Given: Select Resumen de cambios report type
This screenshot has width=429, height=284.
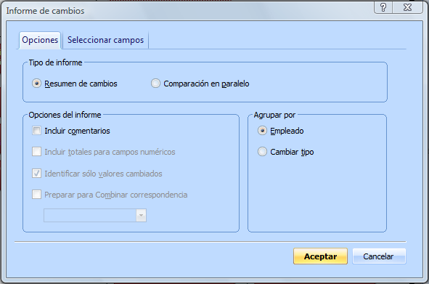Looking at the screenshot, I should click(x=36, y=84).
